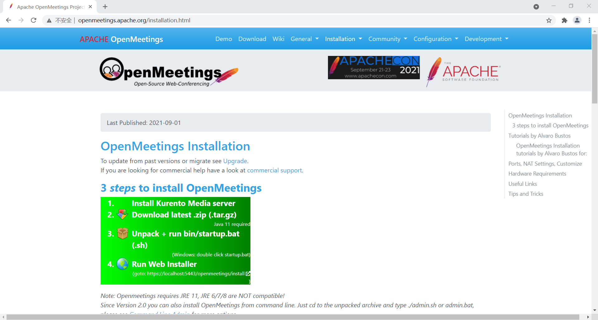This screenshot has width=598, height=320.
Task: Open the browser profile avatar
Action: coord(577,20)
